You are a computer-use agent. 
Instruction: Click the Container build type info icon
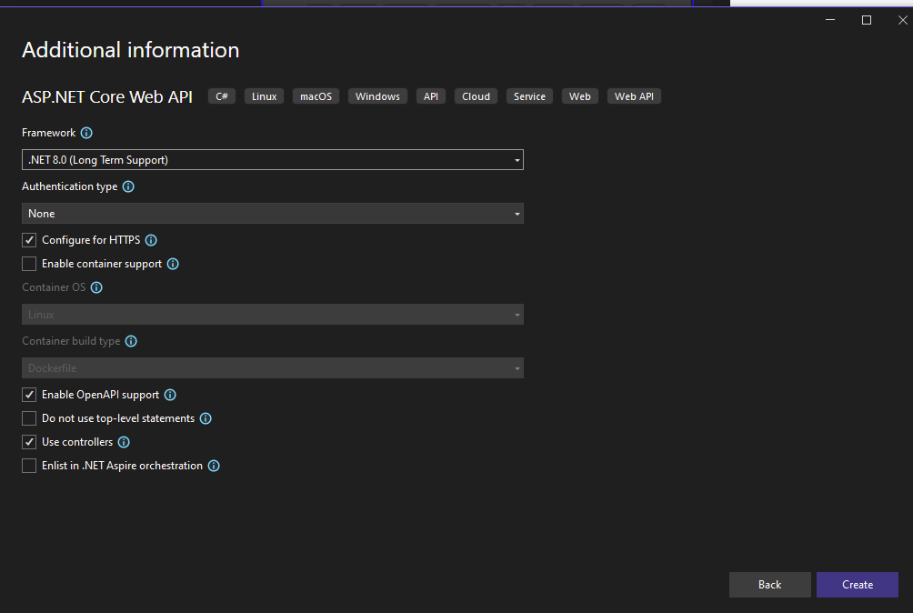tap(131, 341)
